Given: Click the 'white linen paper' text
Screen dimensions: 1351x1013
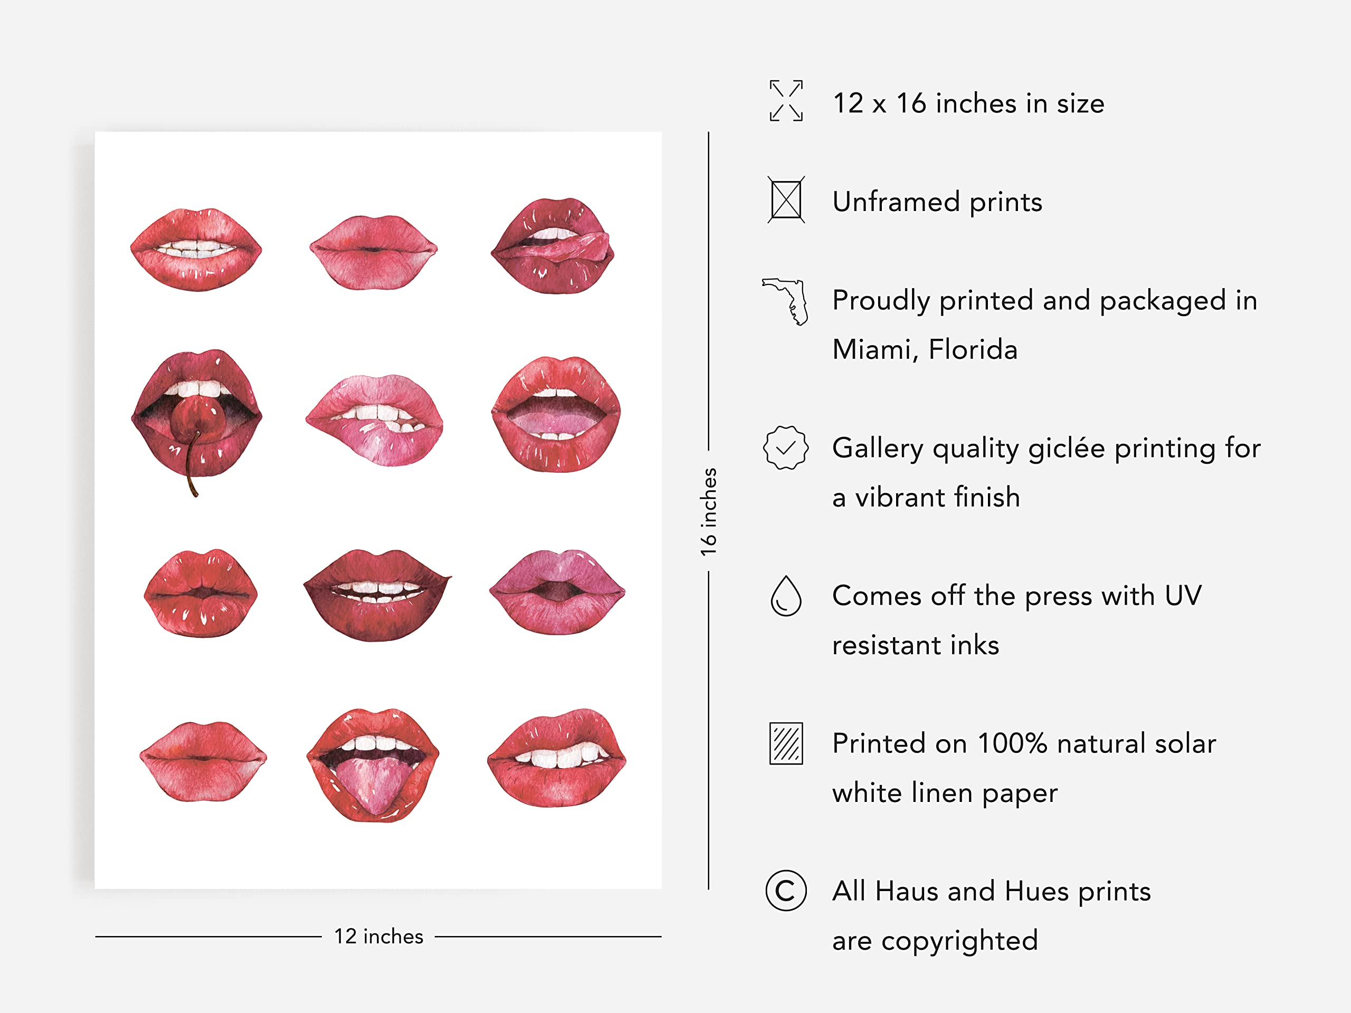Looking at the screenshot, I should 944,792.
